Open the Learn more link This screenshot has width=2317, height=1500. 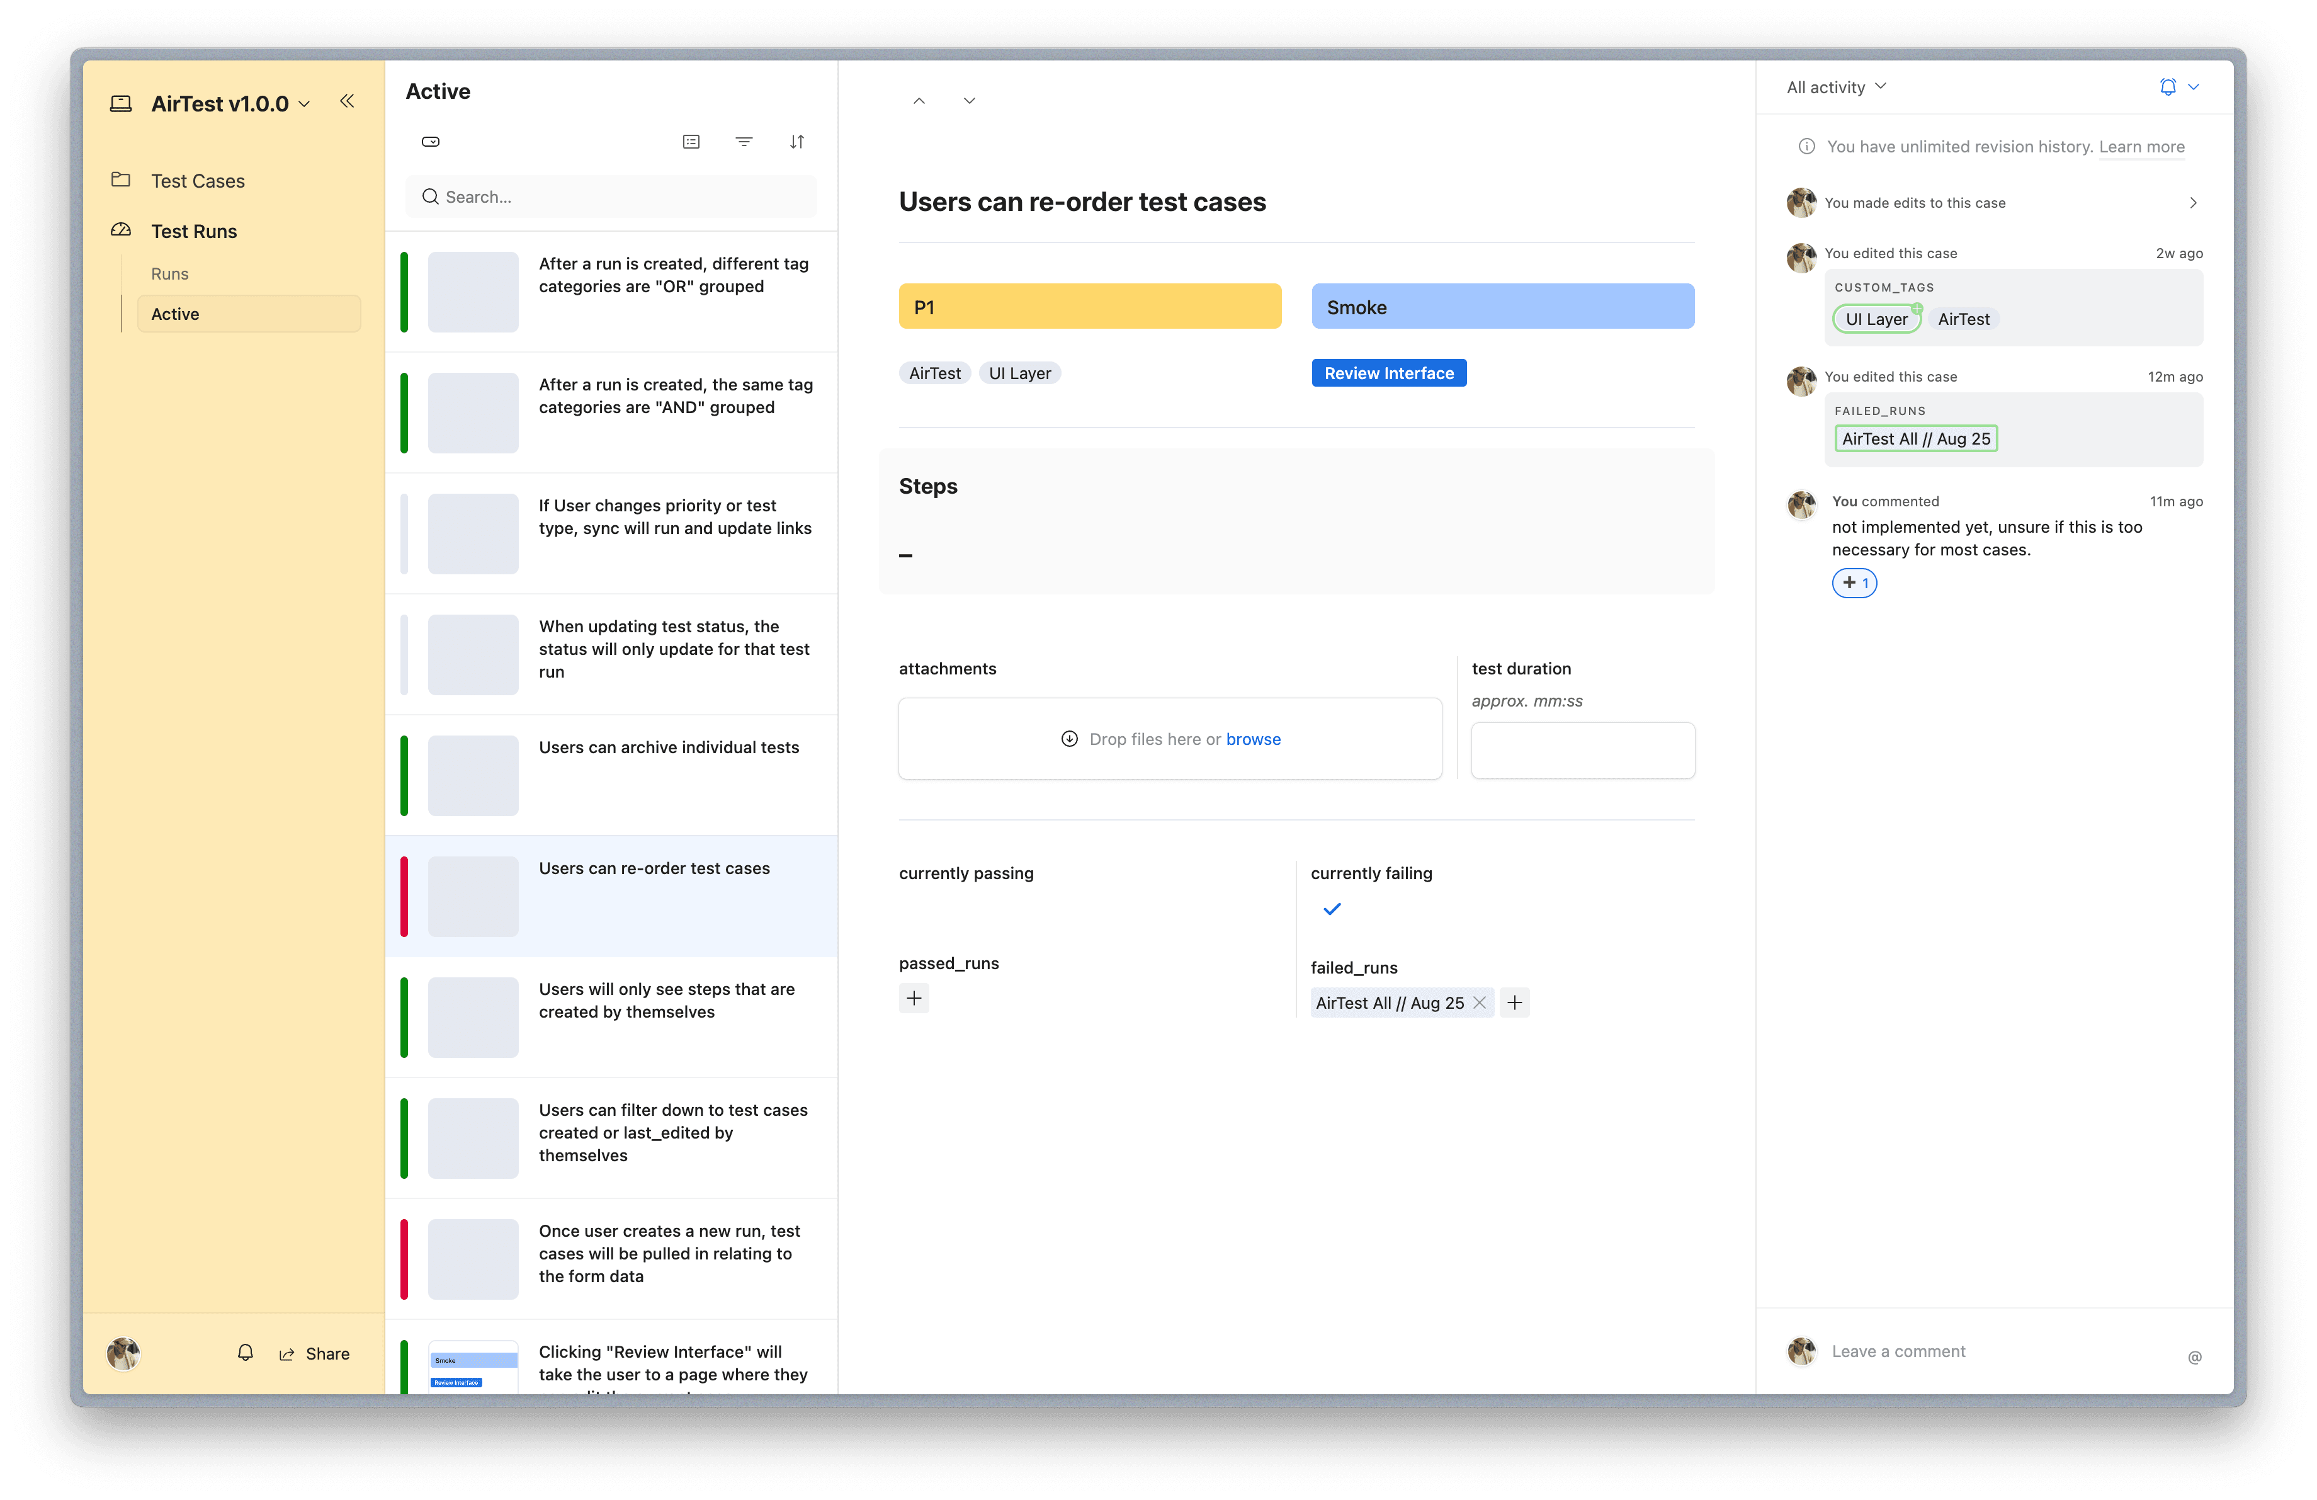2141,147
